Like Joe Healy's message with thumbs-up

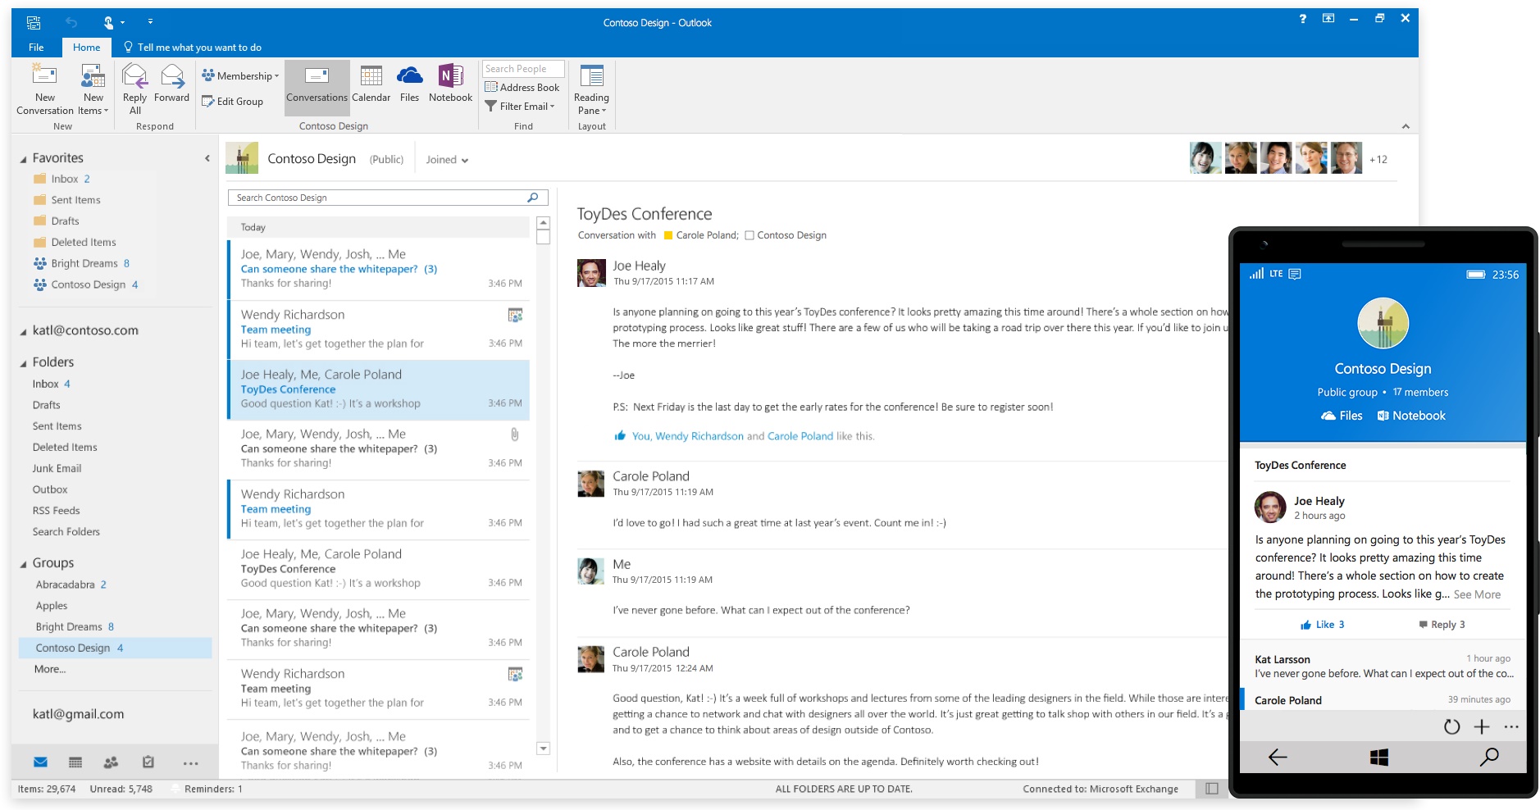click(620, 436)
